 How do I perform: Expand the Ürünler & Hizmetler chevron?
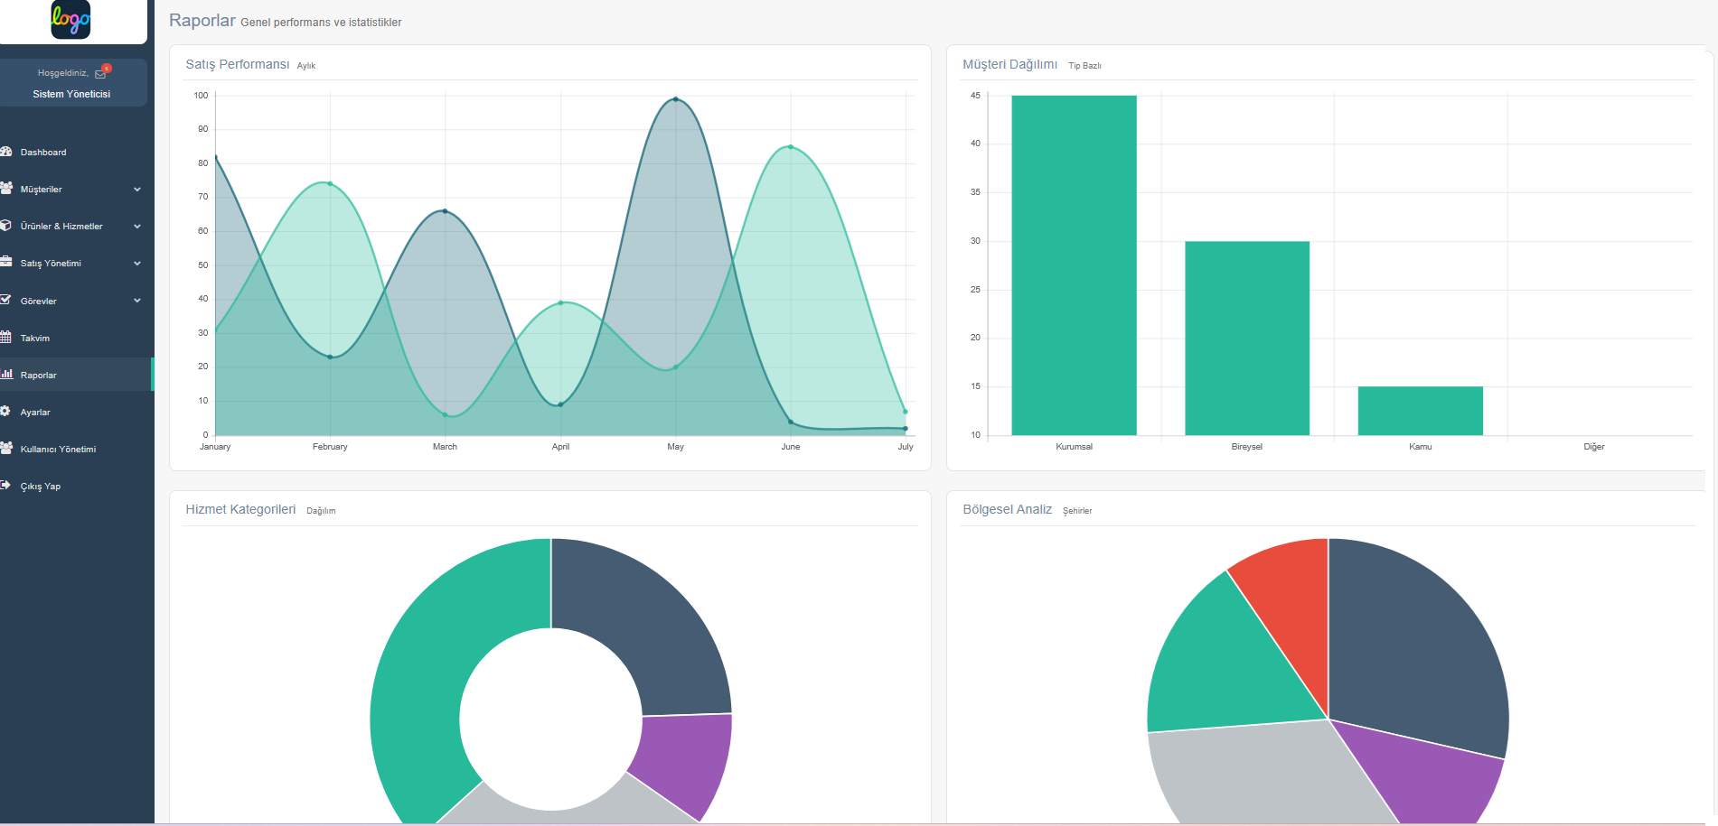click(137, 227)
